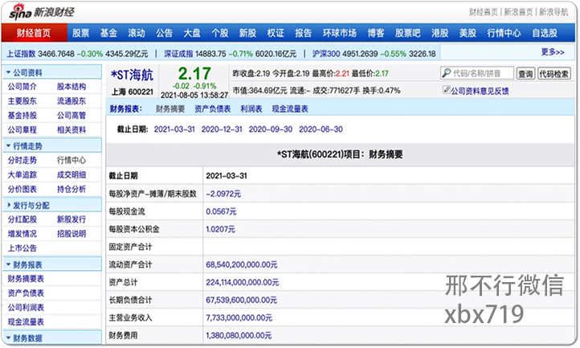Open 公司高管 in the sidebar
This screenshot has height=348, width=580.
click(x=71, y=116)
